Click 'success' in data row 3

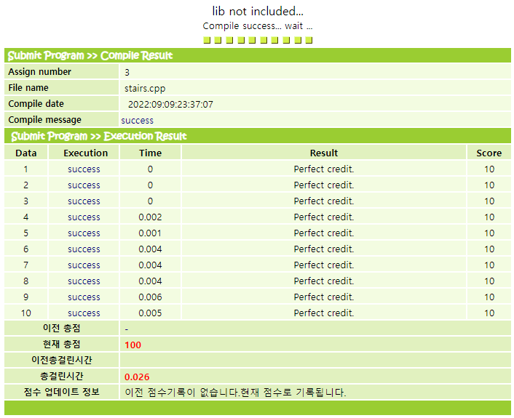tap(84, 201)
